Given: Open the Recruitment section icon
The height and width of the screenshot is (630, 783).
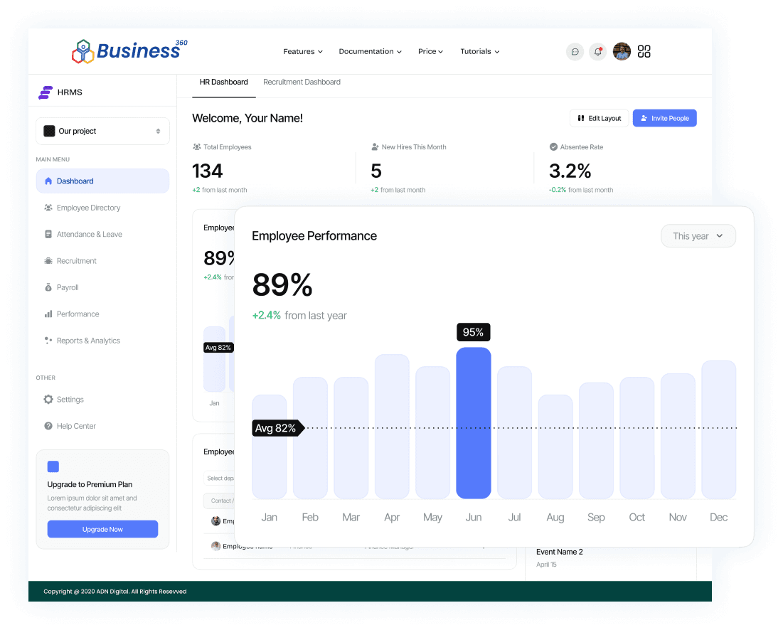Looking at the screenshot, I should (x=48, y=260).
